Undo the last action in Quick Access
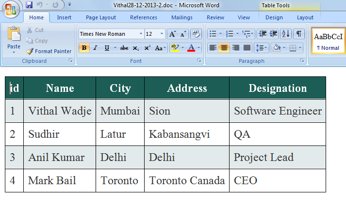Screen dimensions: 346x204 click(40, 5)
